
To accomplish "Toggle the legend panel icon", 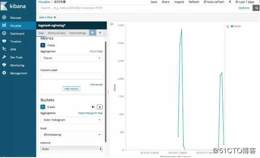I will coord(228,26).
